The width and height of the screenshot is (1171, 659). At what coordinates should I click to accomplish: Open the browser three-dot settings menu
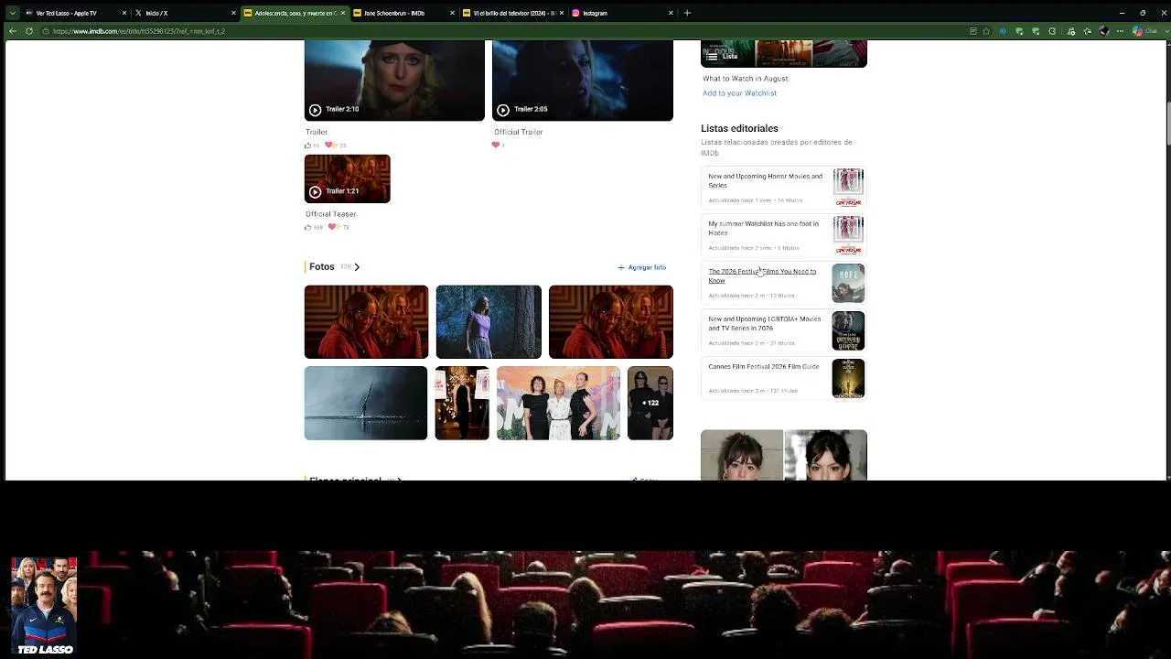click(1121, 31)
